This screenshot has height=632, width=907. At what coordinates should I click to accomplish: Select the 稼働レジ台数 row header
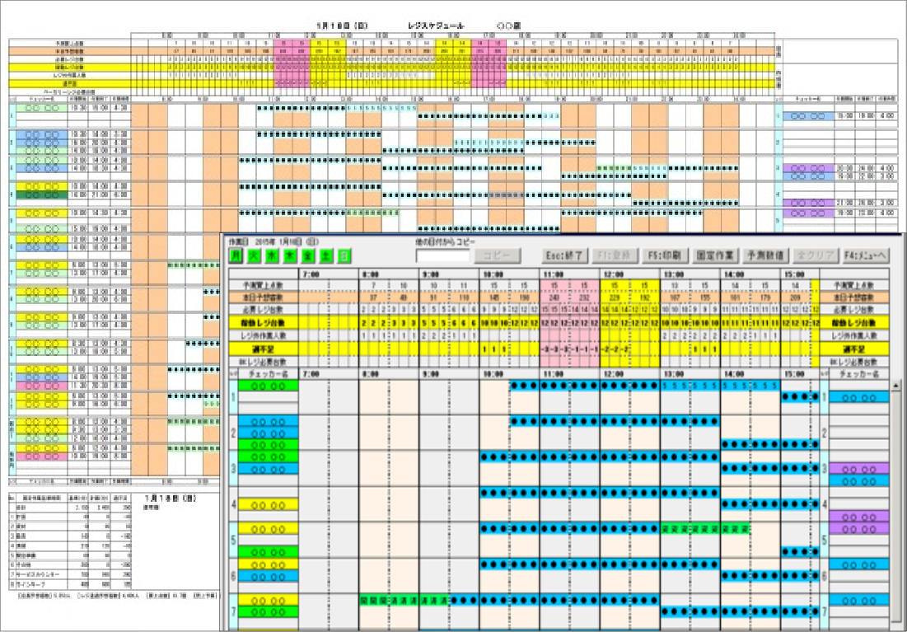263,323
